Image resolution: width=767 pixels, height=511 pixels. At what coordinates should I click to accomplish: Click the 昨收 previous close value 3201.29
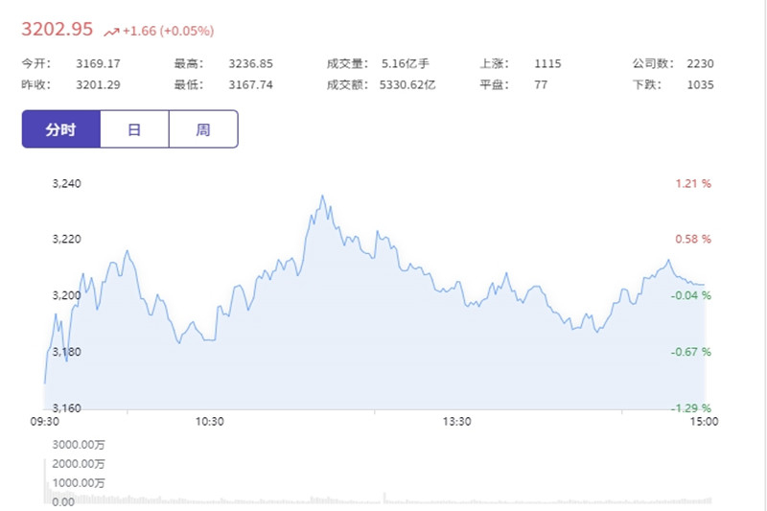(x=99, y=84)
